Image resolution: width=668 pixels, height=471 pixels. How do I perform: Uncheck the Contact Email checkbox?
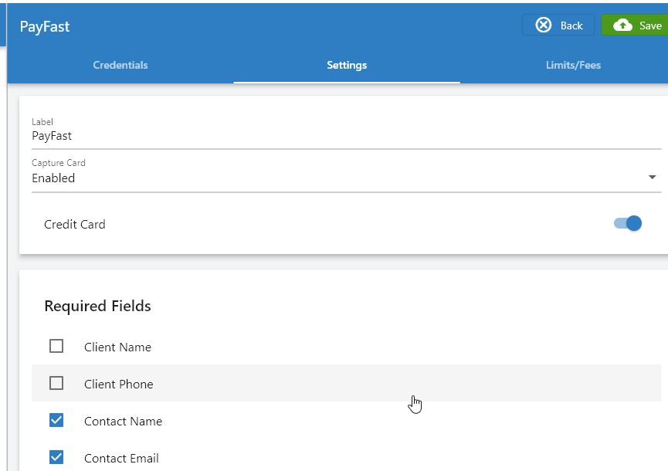click(56, 457)
